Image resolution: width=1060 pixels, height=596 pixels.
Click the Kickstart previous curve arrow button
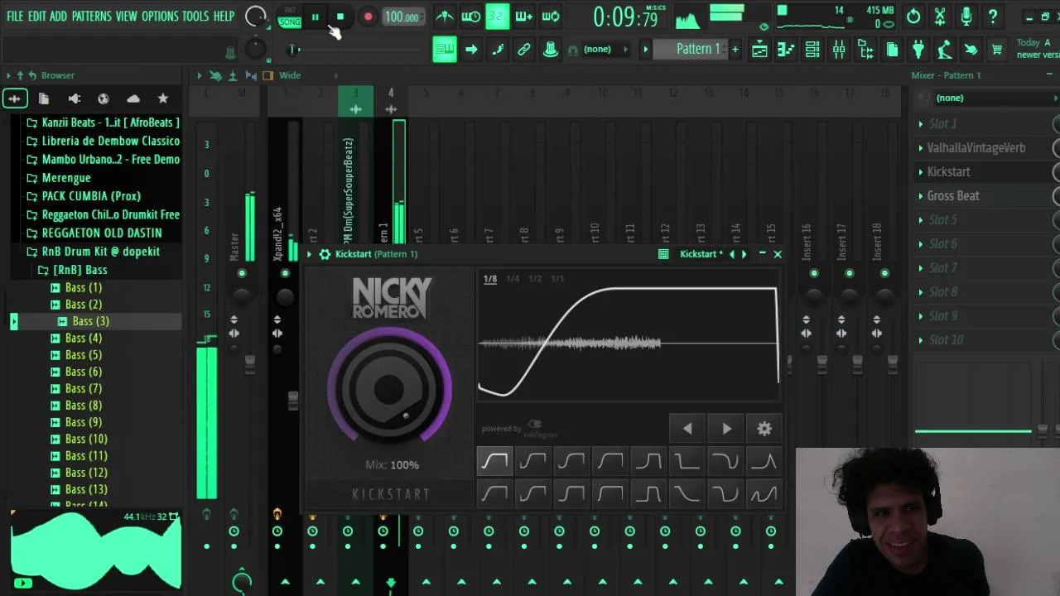pos(687,429)
